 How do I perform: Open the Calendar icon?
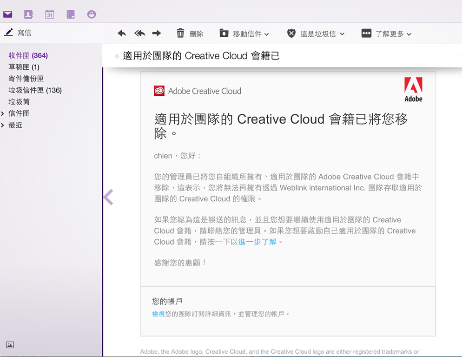click(x=49, y=14)
